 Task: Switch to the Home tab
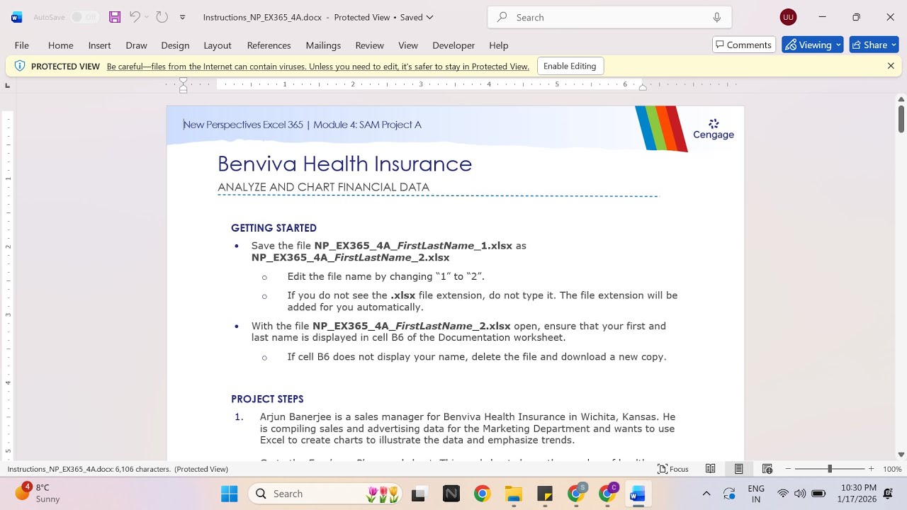point(61,45)
